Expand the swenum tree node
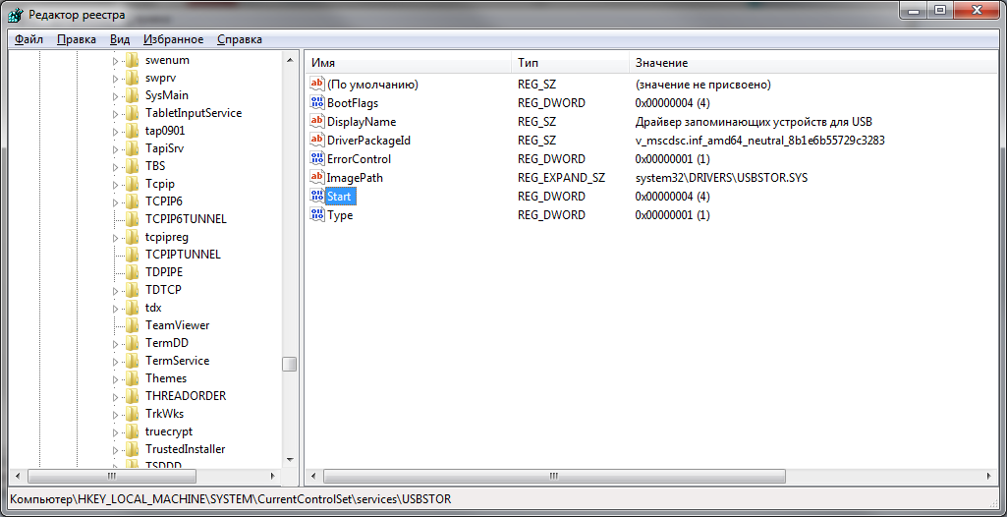1007x517 pixels. [x=116, y=61]
